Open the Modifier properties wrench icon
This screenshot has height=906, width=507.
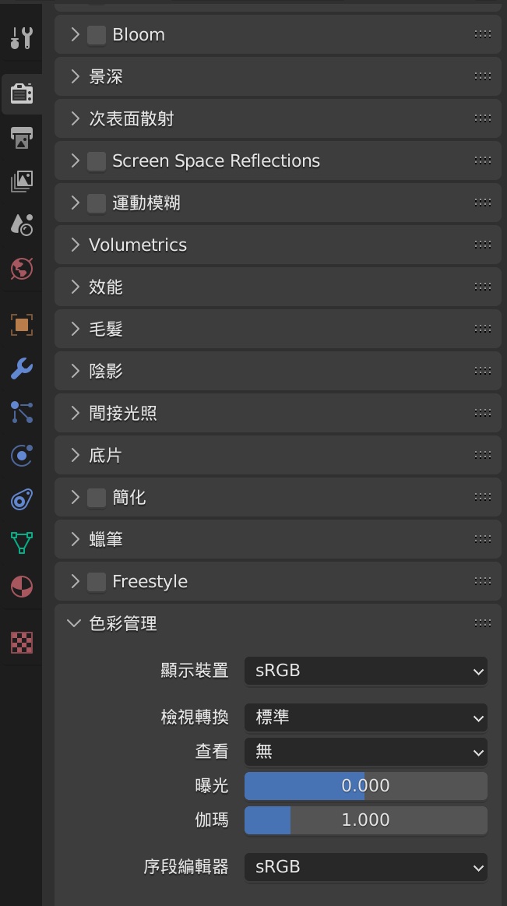[x=21, y=368]
